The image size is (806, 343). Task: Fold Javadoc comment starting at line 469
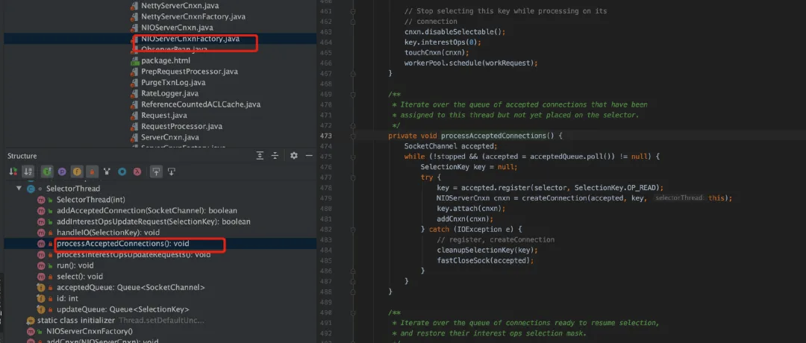pyautogui.click(x=353, y=94)
